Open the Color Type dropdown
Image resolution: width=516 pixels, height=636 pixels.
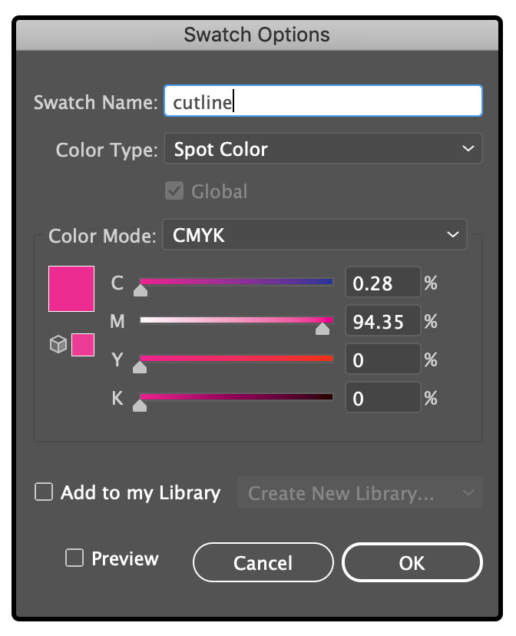click(x=323, y=149)
